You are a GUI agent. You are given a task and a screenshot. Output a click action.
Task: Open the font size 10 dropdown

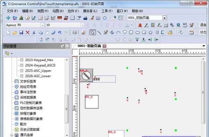[83, 25]
